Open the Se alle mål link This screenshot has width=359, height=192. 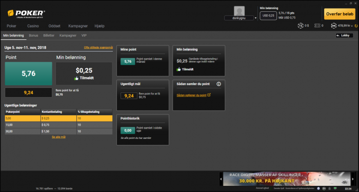pyautogui.click(x=58, y=137)
